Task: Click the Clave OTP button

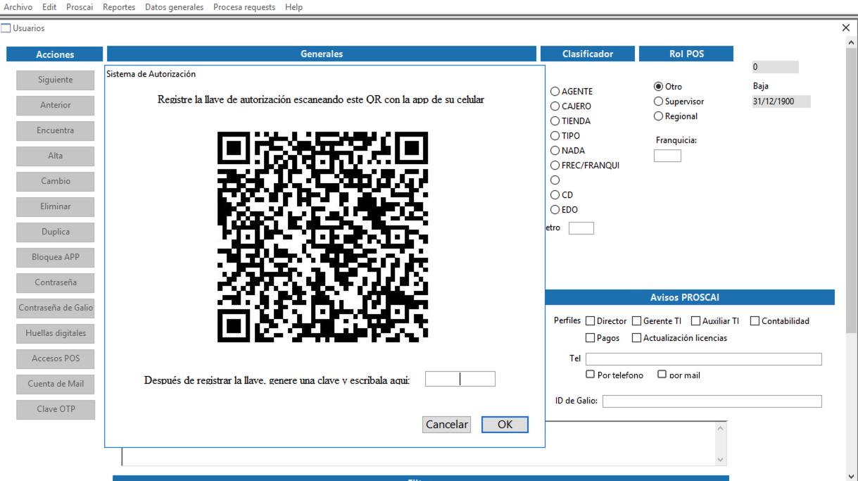Action: point(56,409)
